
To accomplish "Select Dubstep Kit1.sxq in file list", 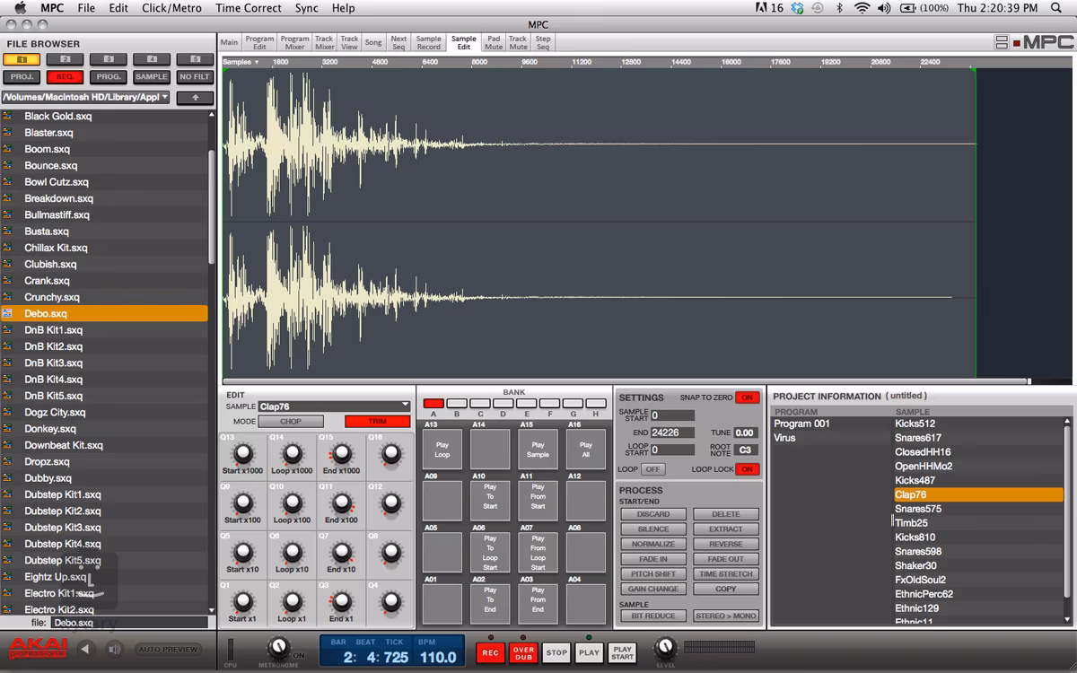I will tap(63, 494).
